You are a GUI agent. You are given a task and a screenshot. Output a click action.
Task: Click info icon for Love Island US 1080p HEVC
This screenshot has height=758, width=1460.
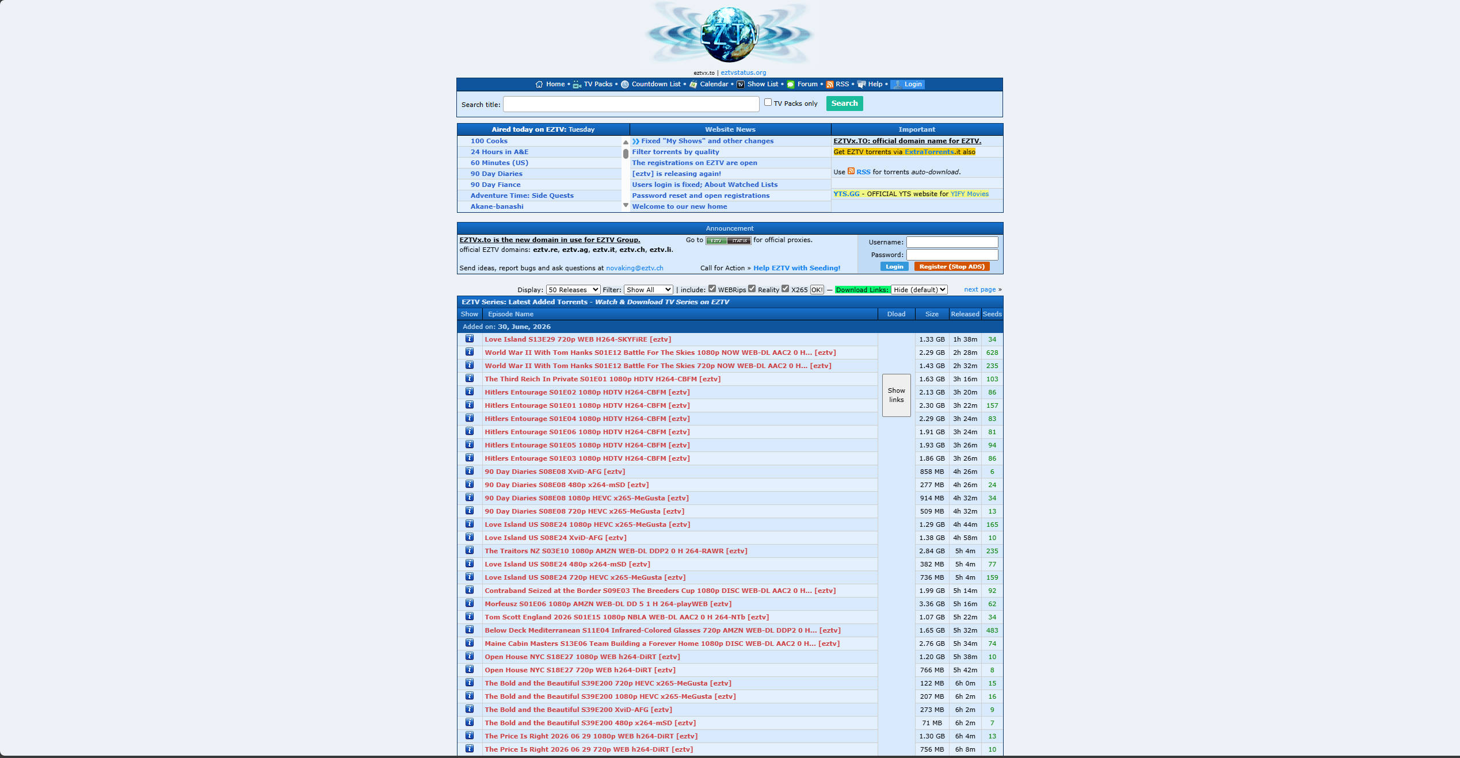(470, 524)
